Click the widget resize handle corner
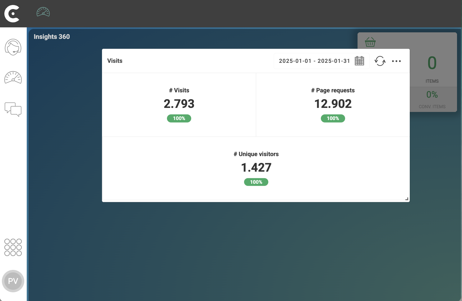462x301 pixels. pyautogui.click(x=407, y=199)
